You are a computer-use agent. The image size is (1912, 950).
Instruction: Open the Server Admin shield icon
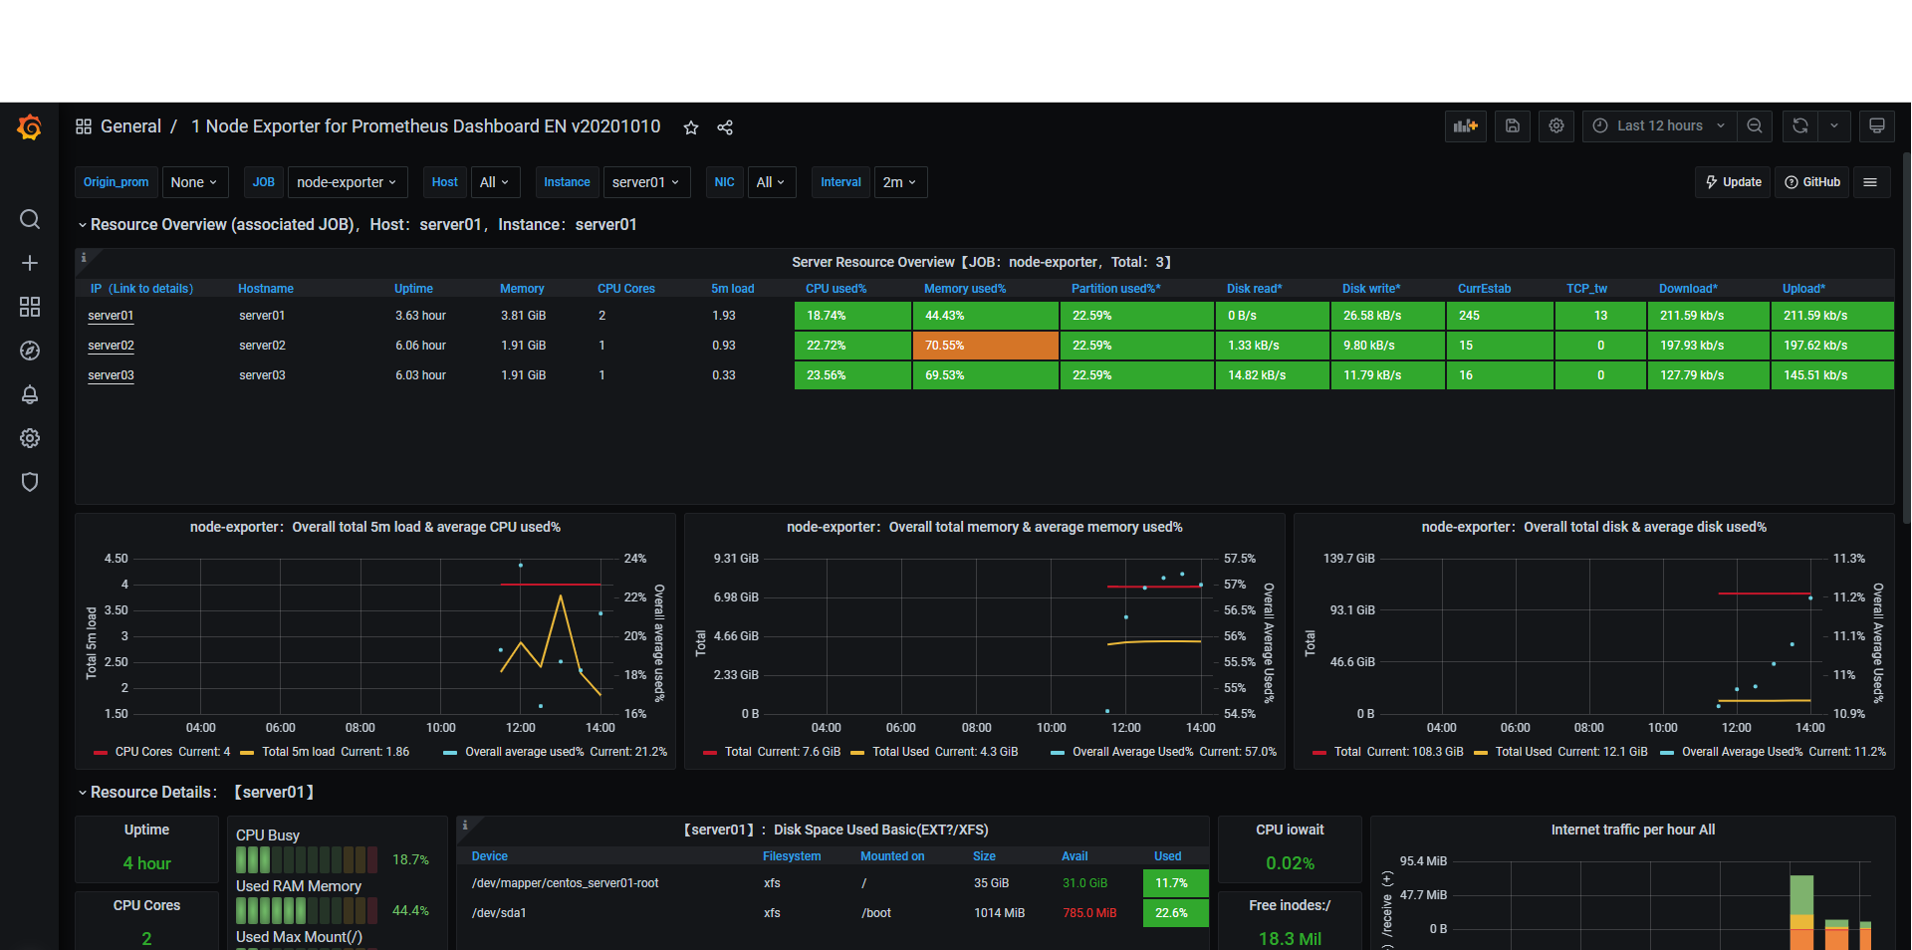[x=30, y=482]
